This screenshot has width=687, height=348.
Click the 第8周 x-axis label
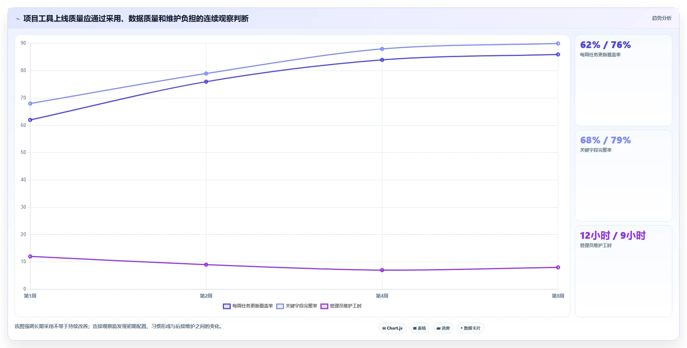coord(558,296)
